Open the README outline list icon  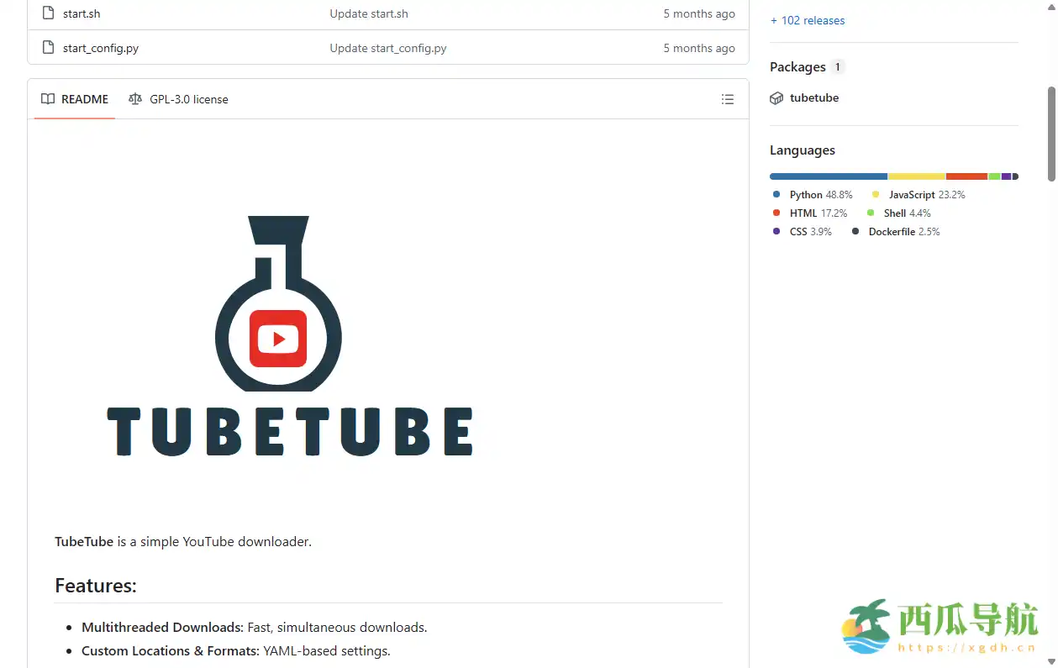click(x=728, y=98)
